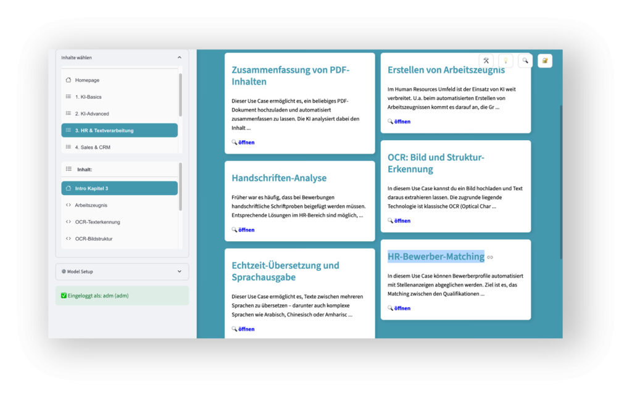Open Echtzeit-Übersetzung und Sprachausgabe via öffnen link
Screen dimensions: 632x398
[246, 329]
